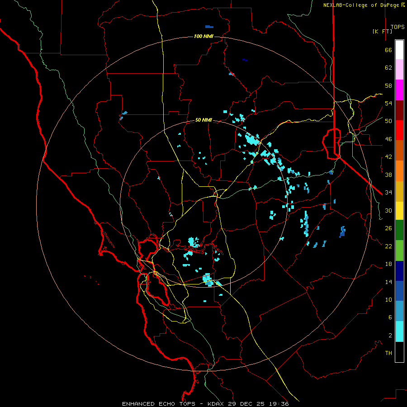Select the 54 legend value
Screen dimensions: 407x407
point(388,103)
